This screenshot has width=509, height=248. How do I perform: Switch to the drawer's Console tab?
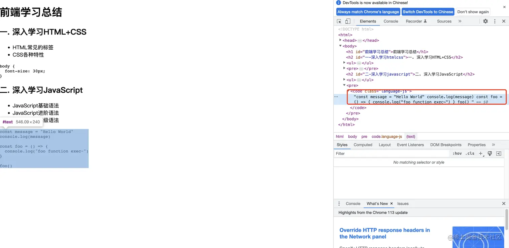(x=353, y=203)
